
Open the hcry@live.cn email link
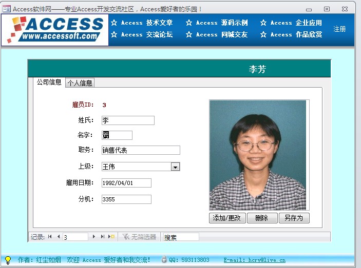click(x=255, y=260)
